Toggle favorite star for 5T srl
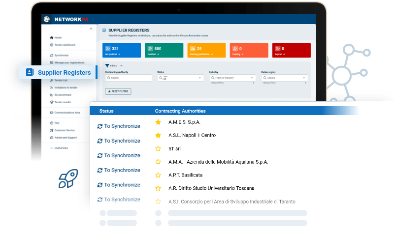The height and width of the screenshot is (233, 395). (158, 148)
